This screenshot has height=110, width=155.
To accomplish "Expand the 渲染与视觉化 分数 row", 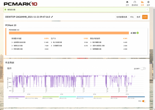I will coord(91,46).
